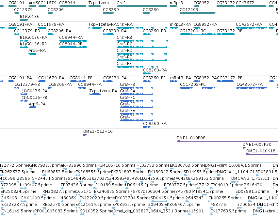Select the Graf-PE protein glyph
Screen dimensions: 278x216
[x=136, y=114]
